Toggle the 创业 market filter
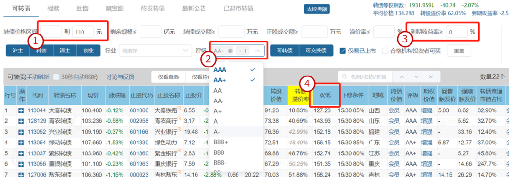 (x=88, y=51)
